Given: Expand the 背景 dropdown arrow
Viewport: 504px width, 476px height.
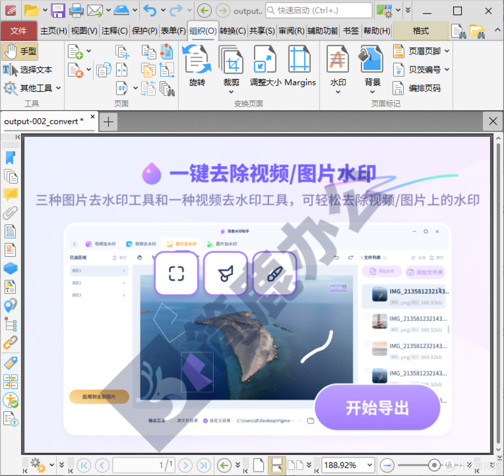Looking at the screenshot, I should click(x=372, y=92).
